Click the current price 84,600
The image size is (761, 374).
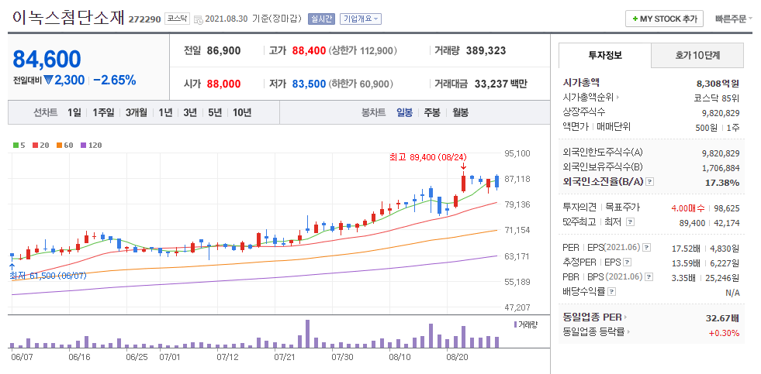click(x=47, y=59)
